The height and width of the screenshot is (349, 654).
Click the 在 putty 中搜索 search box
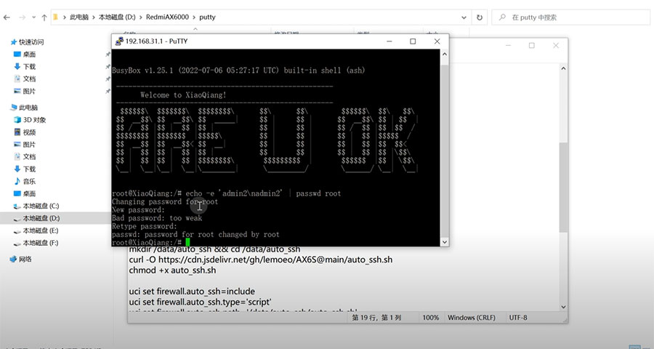point(570,17)
